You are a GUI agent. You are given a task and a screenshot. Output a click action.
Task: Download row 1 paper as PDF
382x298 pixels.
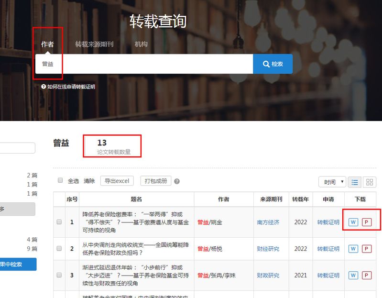[367, 222]
